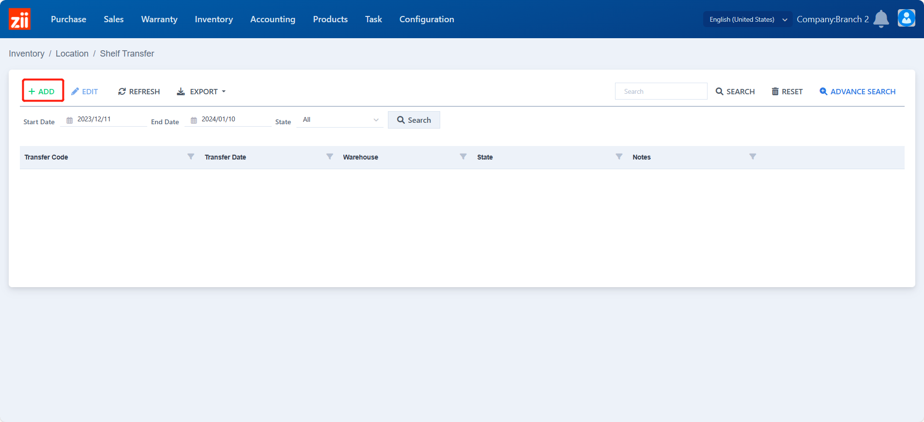924x422 pixels.
Task: Open the Warranty menu
Action: coord(159,19)
